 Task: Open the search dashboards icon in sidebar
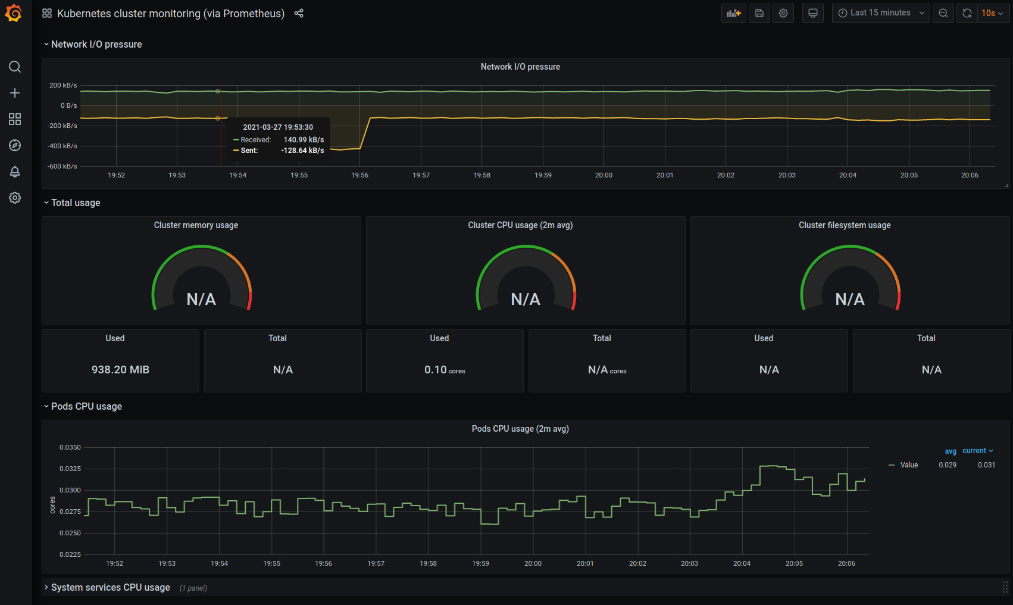pos(15,67)
